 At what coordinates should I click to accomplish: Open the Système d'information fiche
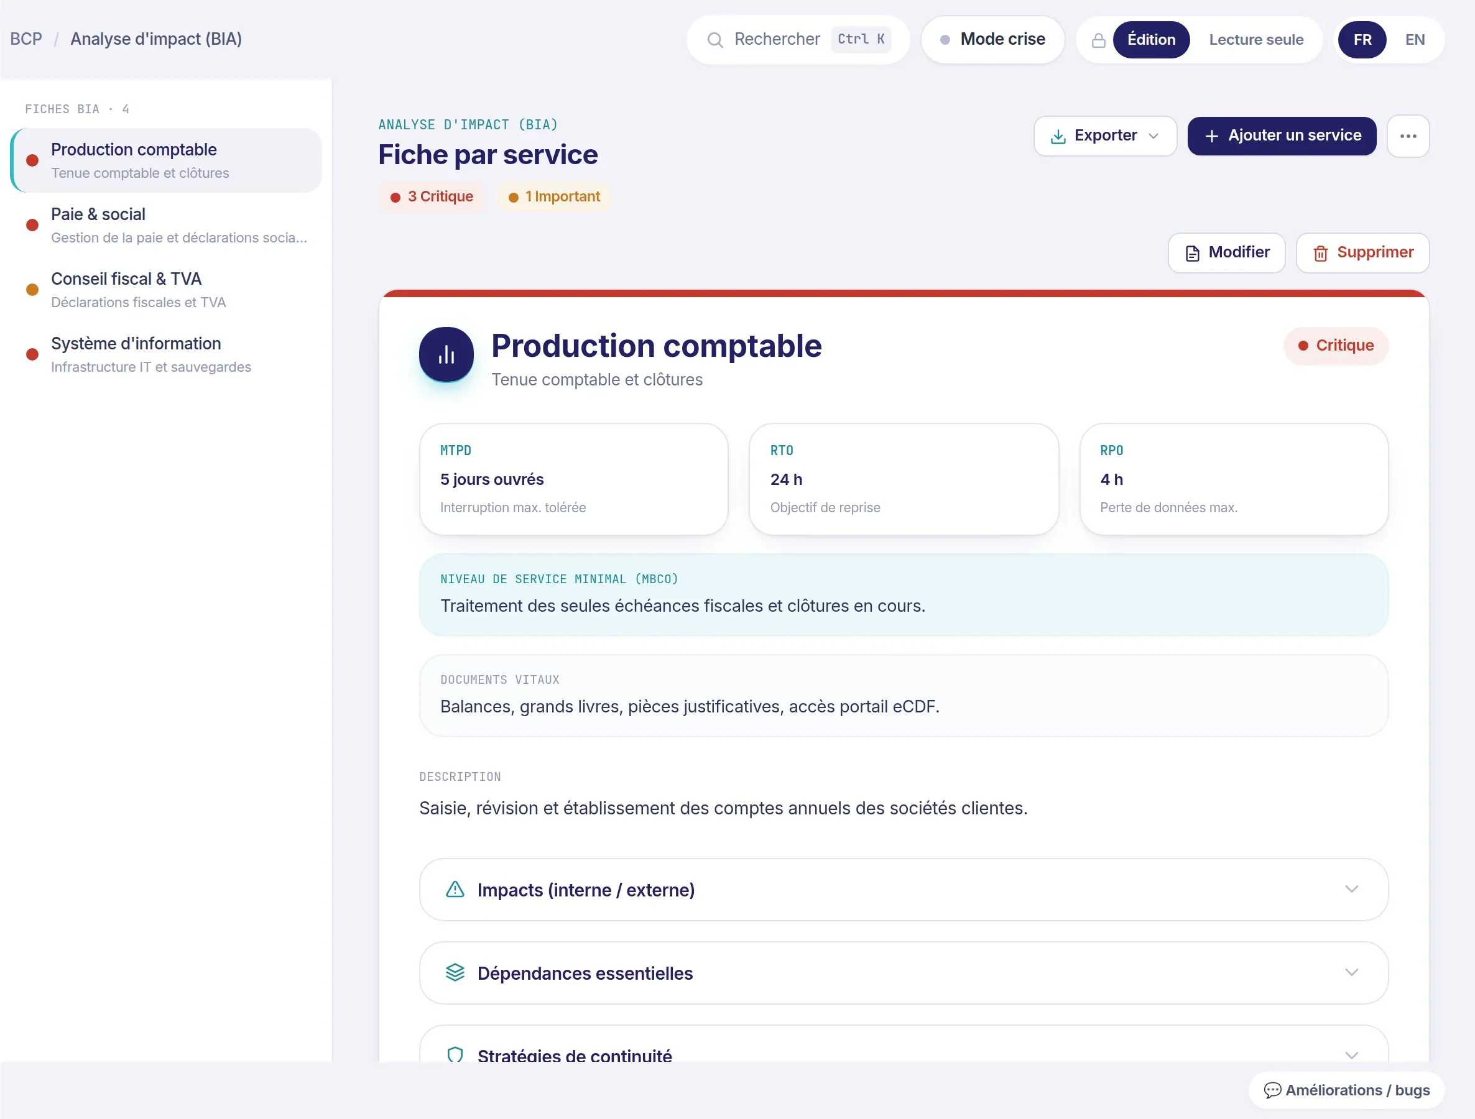click(167, 354)
